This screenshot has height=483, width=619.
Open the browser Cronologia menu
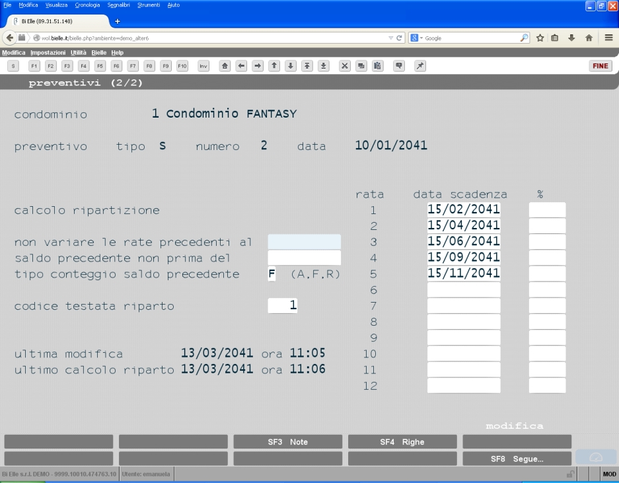point(87,5)
